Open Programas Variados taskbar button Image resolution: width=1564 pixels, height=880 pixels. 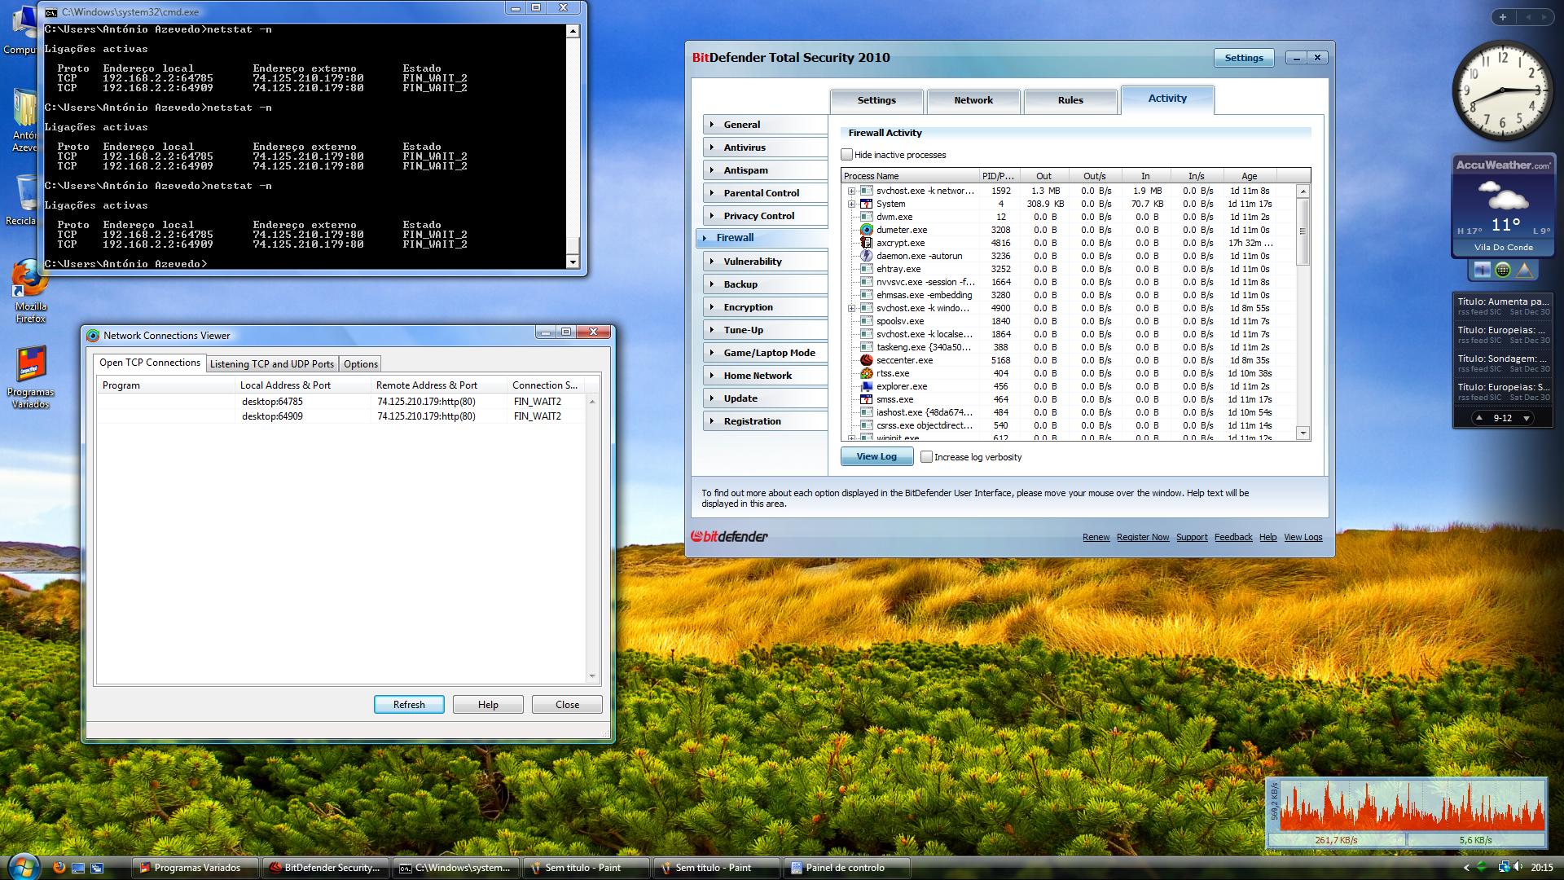point(195,868)
